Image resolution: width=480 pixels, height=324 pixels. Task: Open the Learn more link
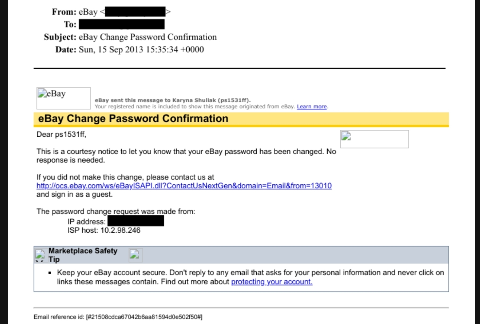point(312,107)
